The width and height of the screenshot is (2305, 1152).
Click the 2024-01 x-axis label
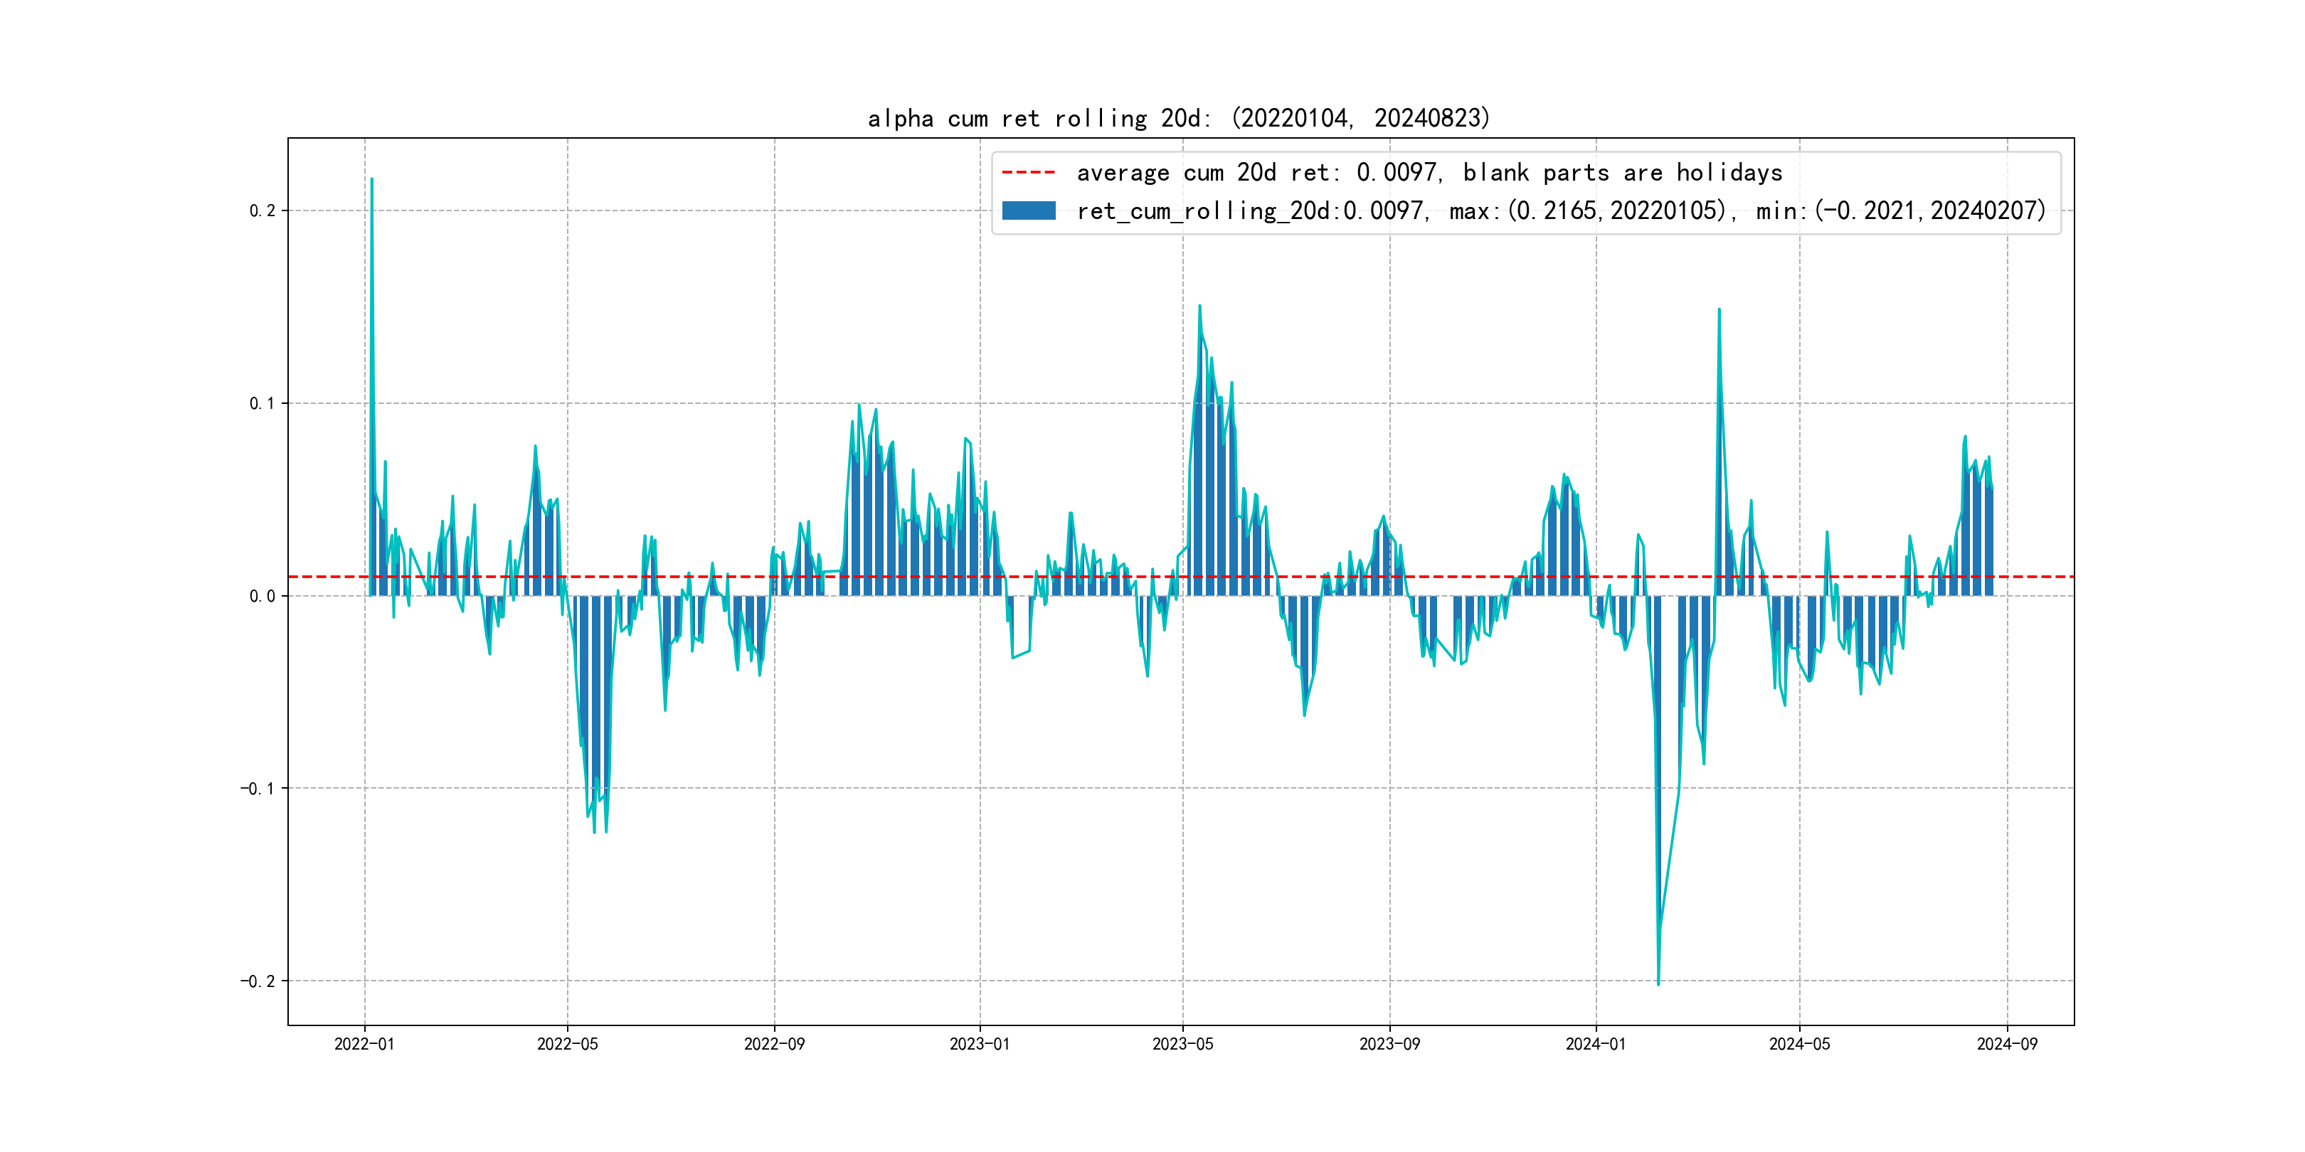(x=1596, y=1044)
